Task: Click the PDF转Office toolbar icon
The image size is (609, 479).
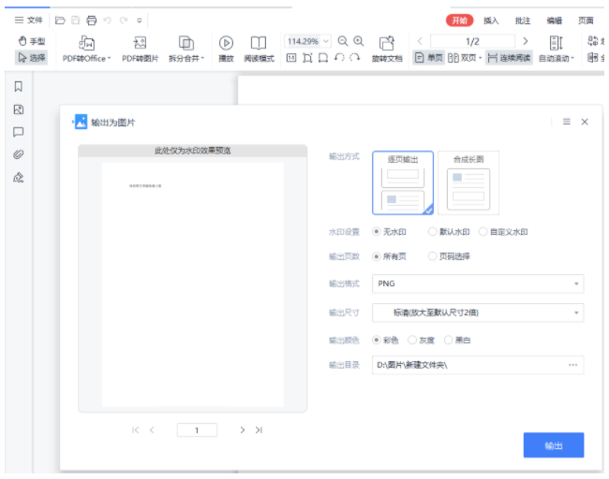Action: tap(86, 43)
